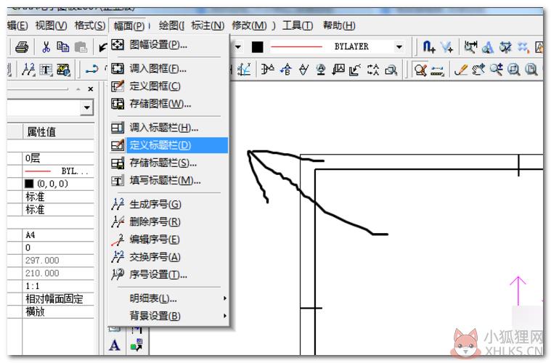
Task: Choose 编辑序号(E) menu entry
Action: pos(169,240)
